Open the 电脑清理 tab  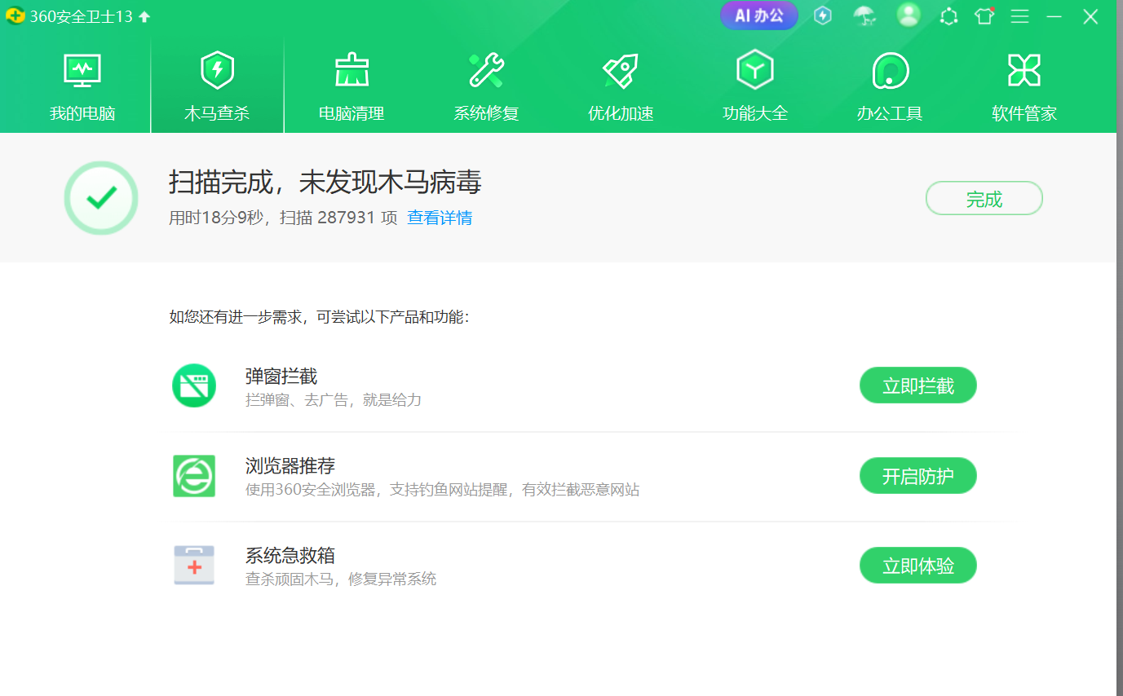click(x=351, y=87)
